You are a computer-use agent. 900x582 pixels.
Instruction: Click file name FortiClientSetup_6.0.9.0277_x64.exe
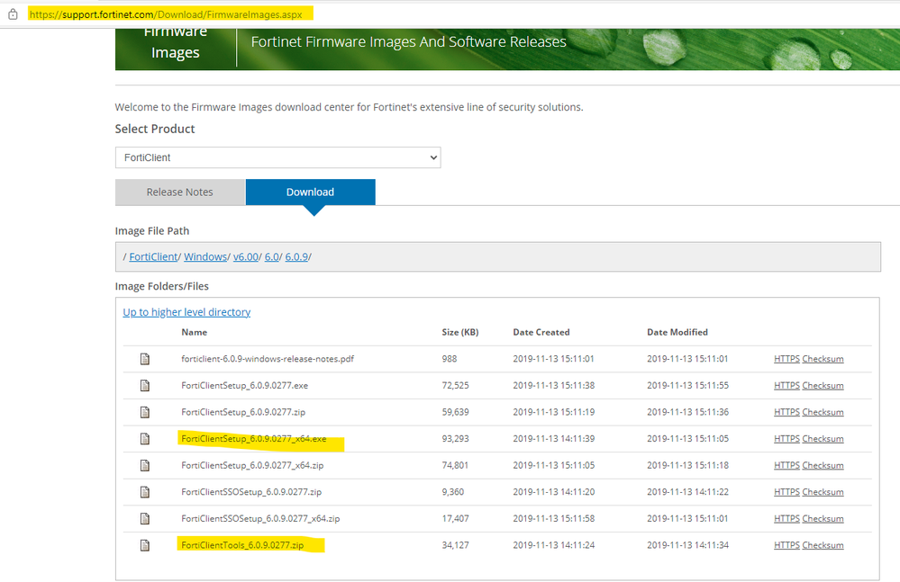(x=254, y=439)
